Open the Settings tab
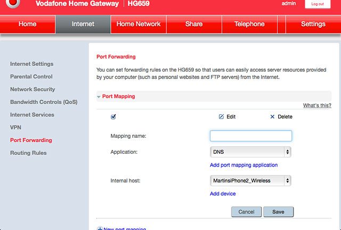Image resolution: width=341 pixels, height=230 pixels. click(x=313, y=24)
